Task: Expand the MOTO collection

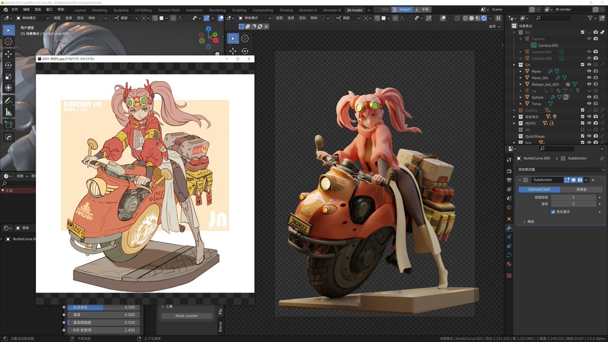Action: 514,123
